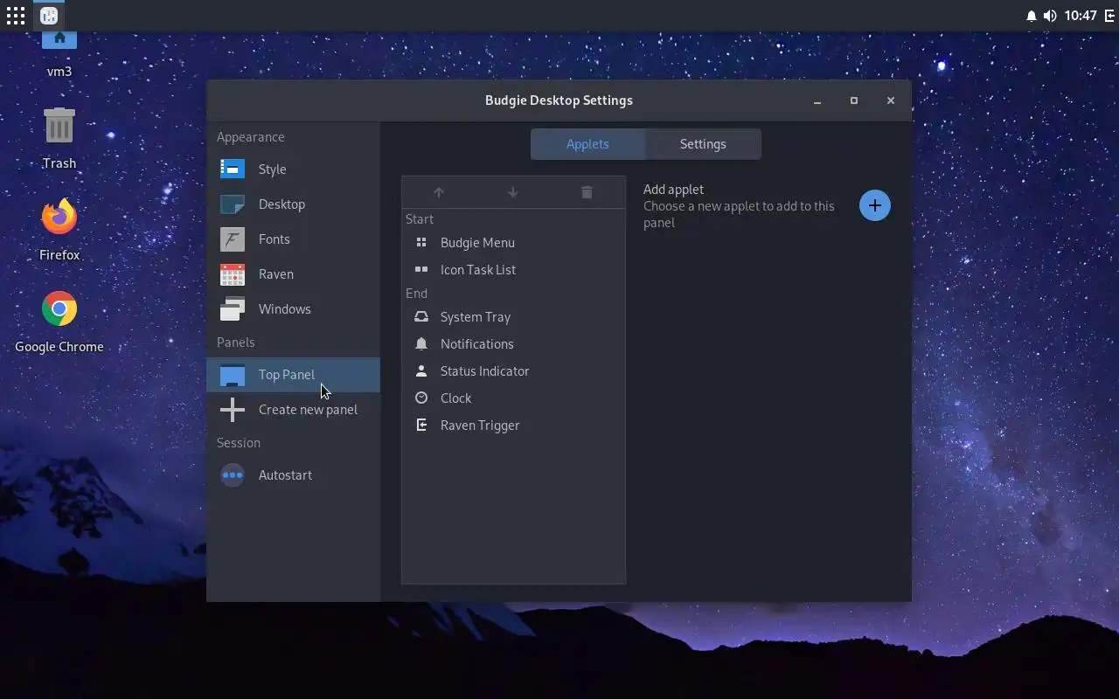Viewport: 1119px width, 699px height.
Task: Select the Top Panel entry label
Action: [x=286, y=375]
